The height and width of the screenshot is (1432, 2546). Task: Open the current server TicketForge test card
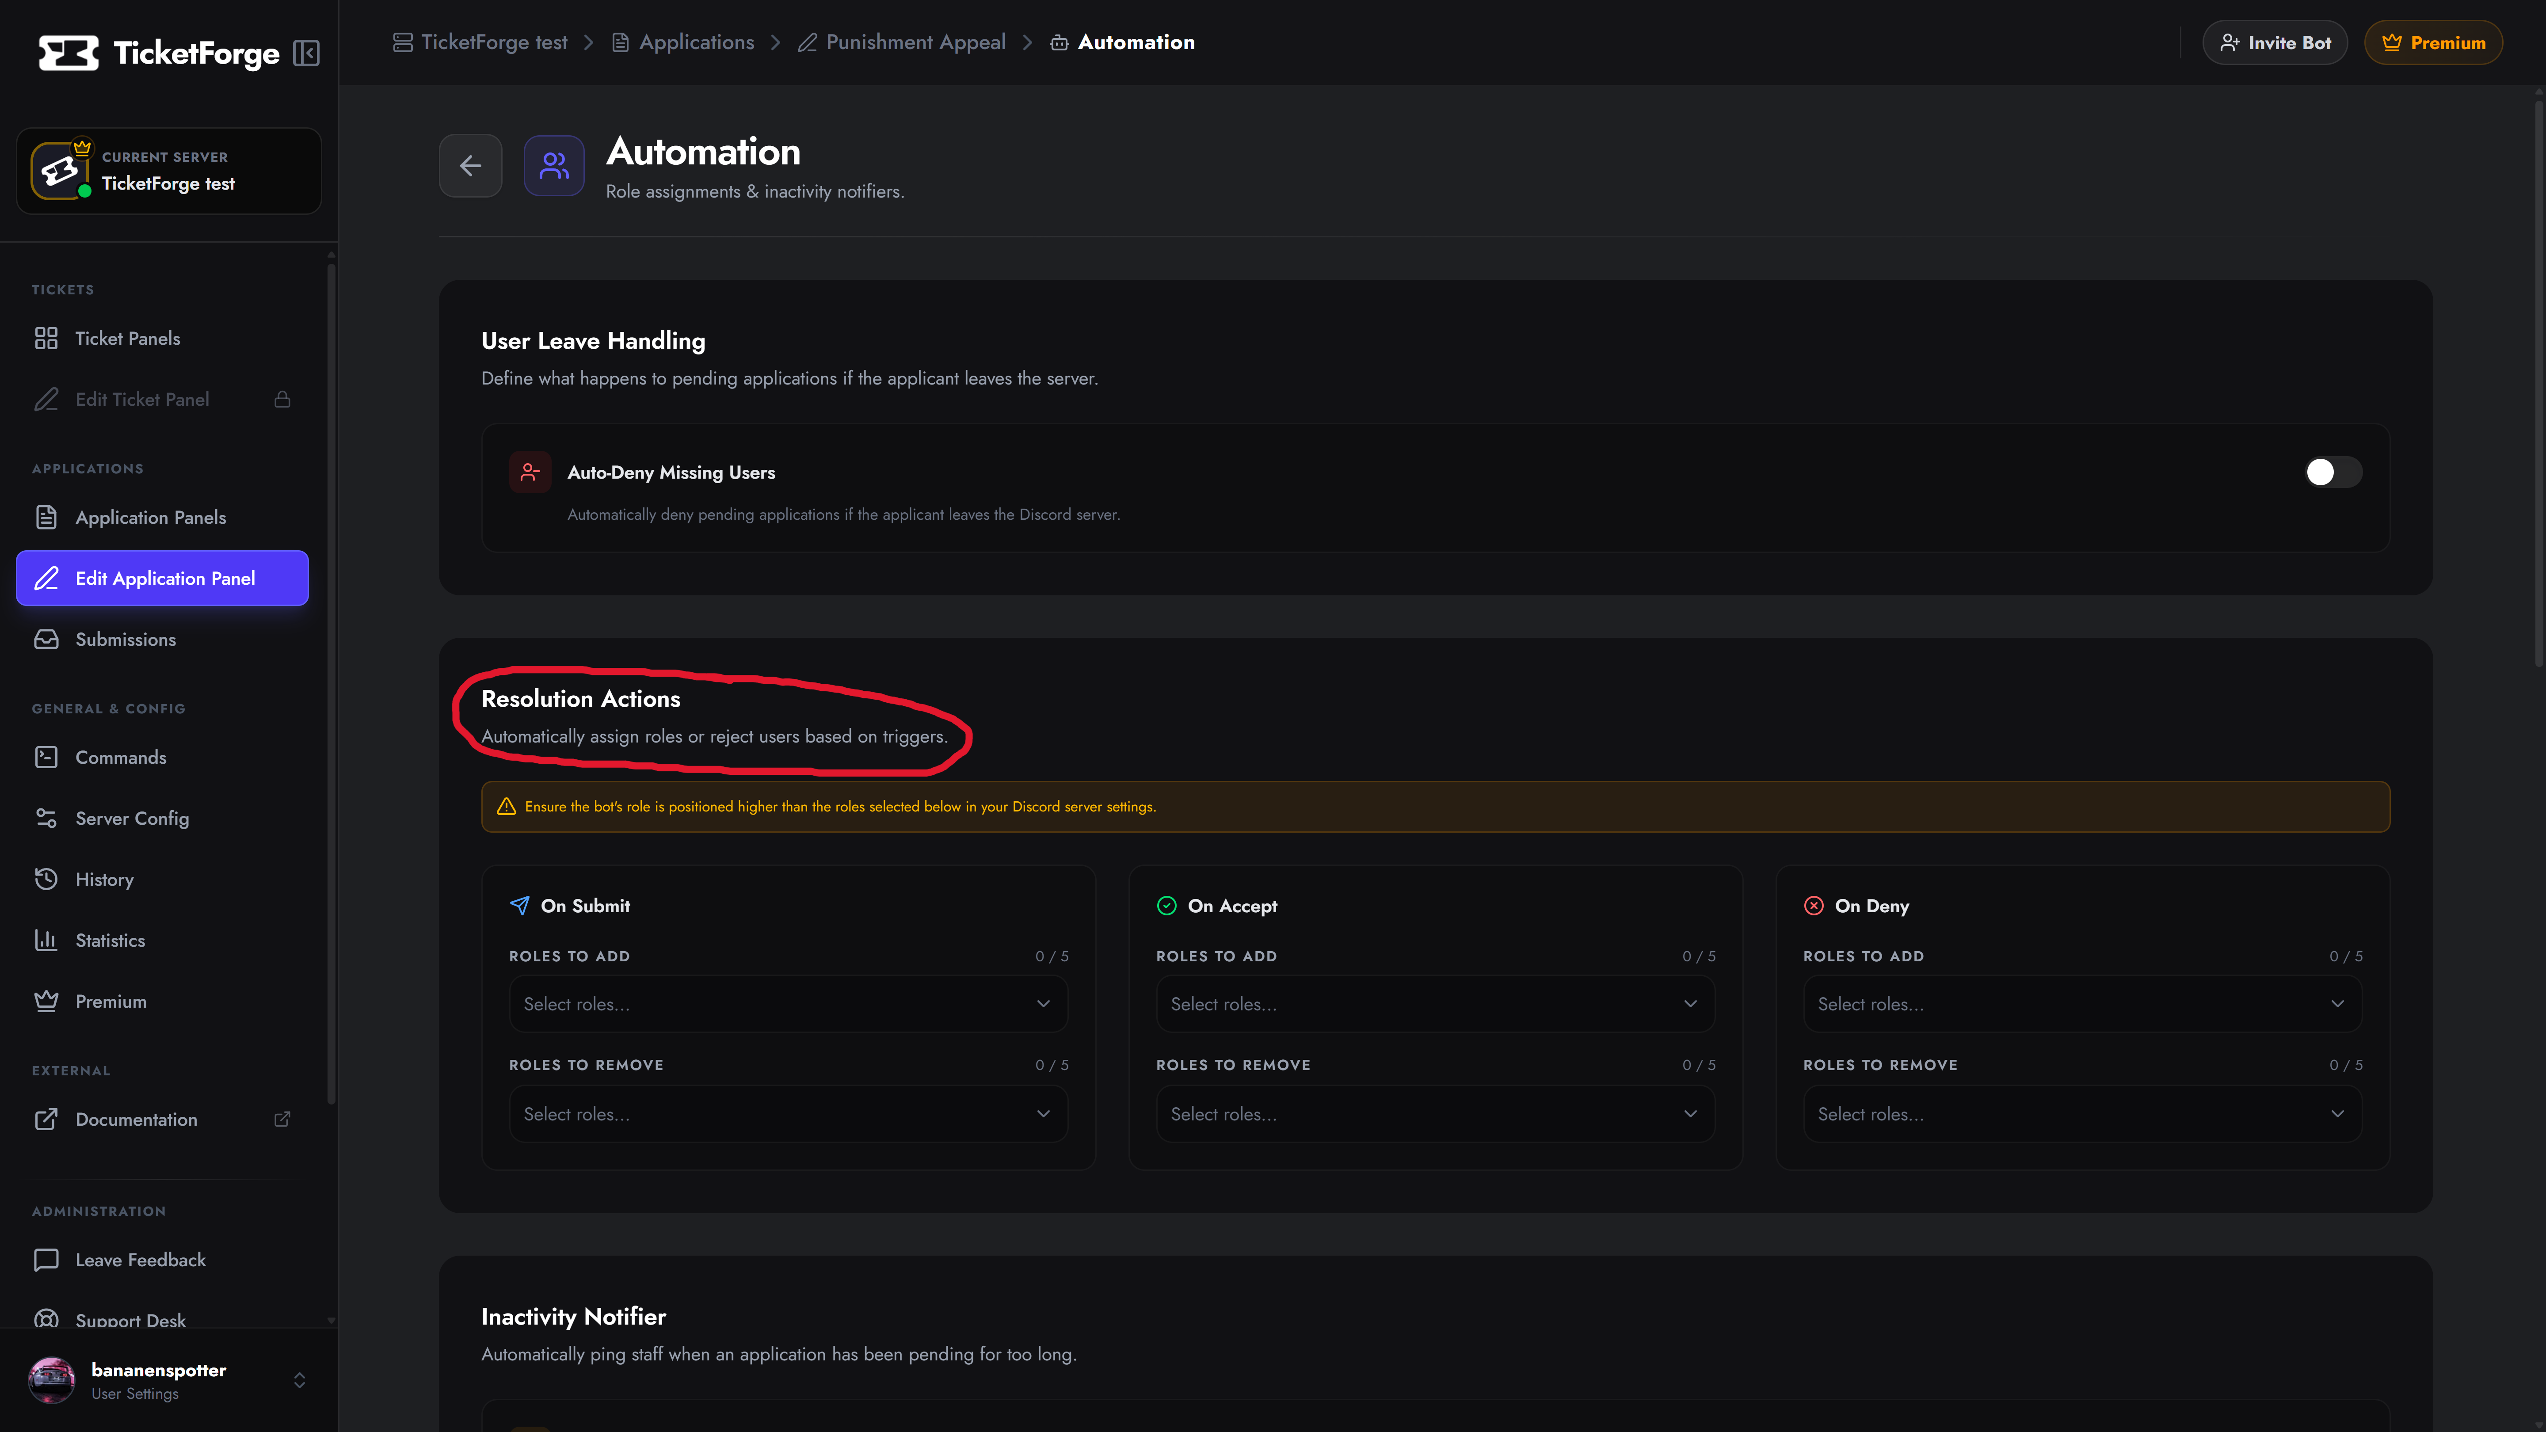click(169, 171)
